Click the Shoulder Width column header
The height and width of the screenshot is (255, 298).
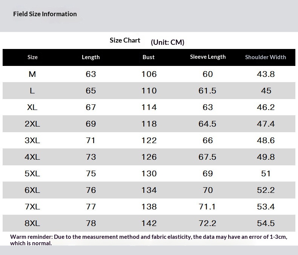coord(266,57)
